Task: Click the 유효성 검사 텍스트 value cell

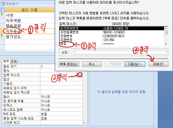Action: [x=61, y=92]
